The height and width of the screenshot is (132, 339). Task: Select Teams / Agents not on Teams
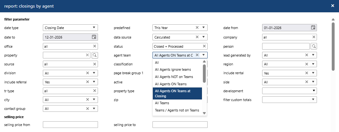click(x=177, y=110)
